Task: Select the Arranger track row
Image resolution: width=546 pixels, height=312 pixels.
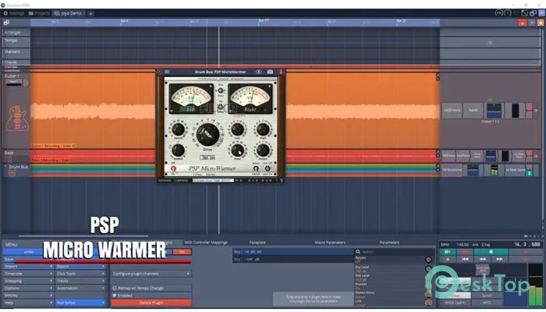Action: click(16, 33)
